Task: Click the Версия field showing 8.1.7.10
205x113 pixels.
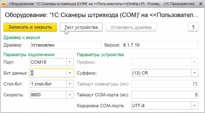Action: (x=160, y=45)
